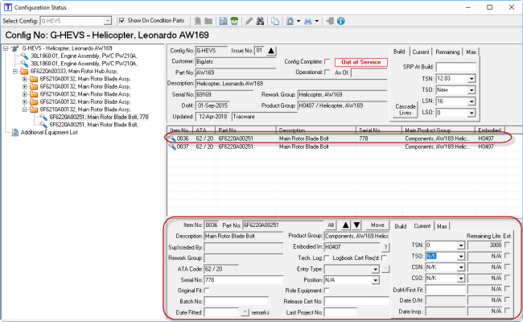Viewport: 523px width, 322px height.
Task: Select the Max tab next to Remaining
Action: point(471,52)
